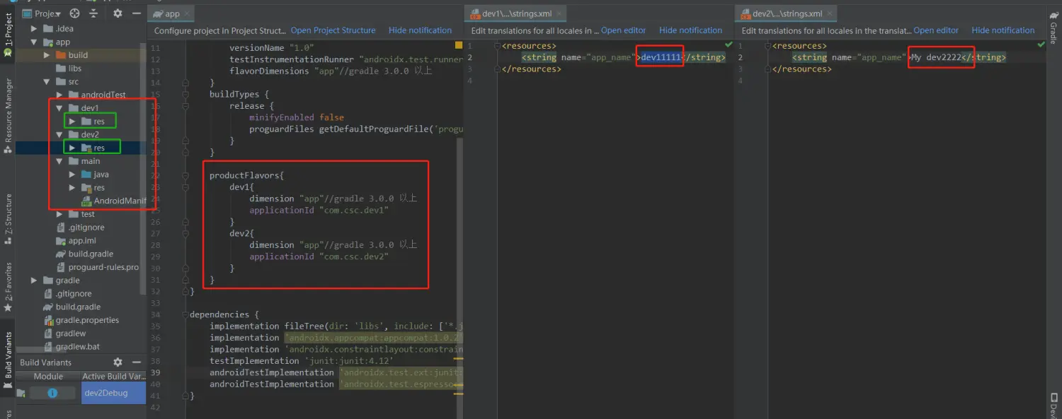
Task: Hide notification in app editor
Action: 420,30
